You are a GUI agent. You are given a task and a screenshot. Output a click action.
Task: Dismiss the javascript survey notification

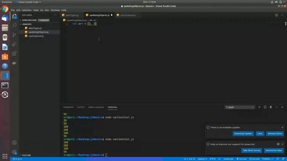pyautogui.click(x=283, y=144)
